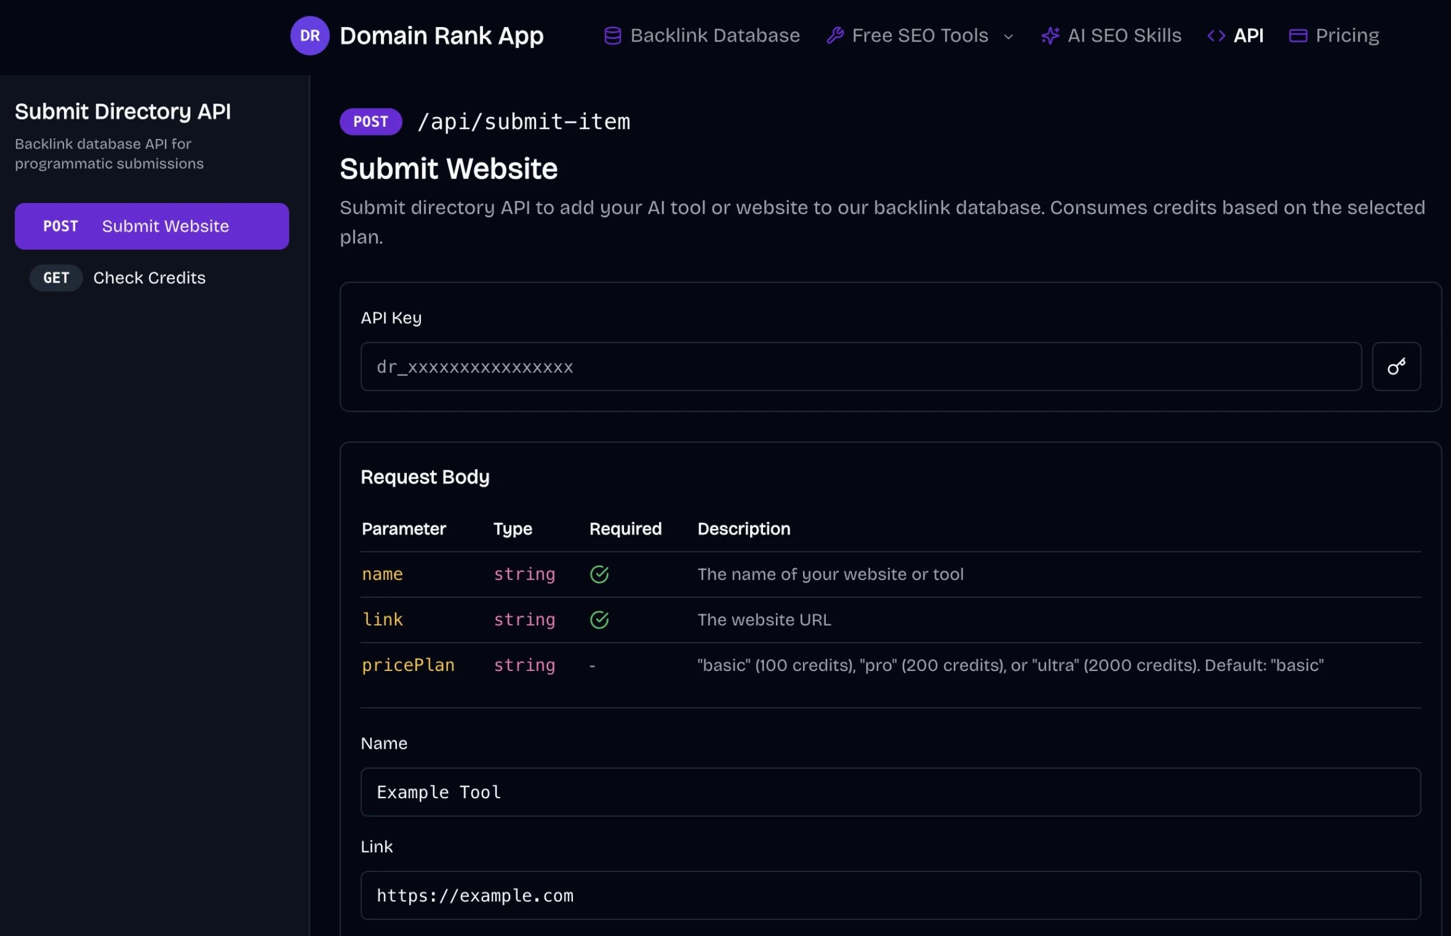Click the 'Backlink database API for programmatic submissions' text
1451x936 pixels.
(109, 154)
